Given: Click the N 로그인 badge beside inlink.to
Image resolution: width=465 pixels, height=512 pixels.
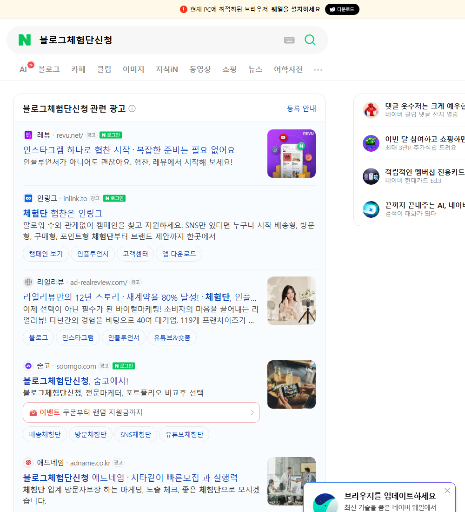Looking at the screenshot, I should click(x=114, y=198).
